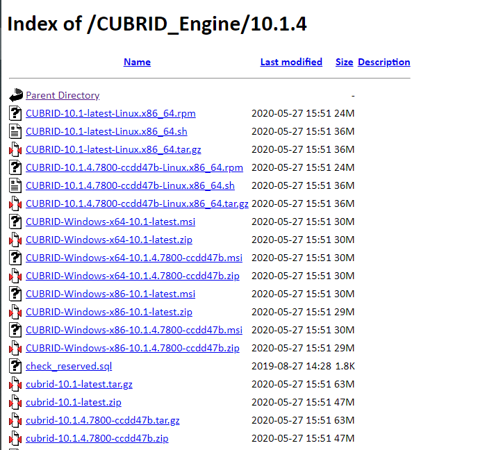Open the Parent Directory link

(x=63, y=95)
